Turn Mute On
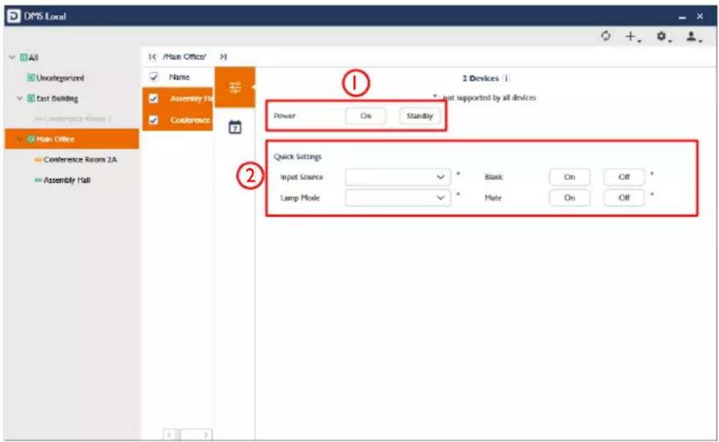This screenshot has height=442, width=719. pos(569,198)
